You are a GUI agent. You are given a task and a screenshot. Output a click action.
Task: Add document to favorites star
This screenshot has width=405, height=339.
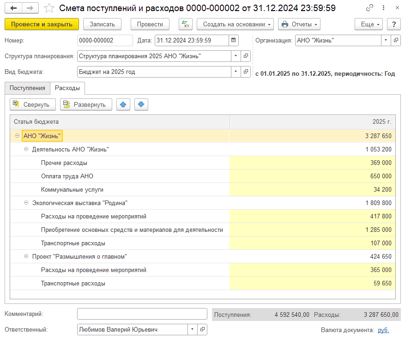pyautogui.click(x=48, y=8)
